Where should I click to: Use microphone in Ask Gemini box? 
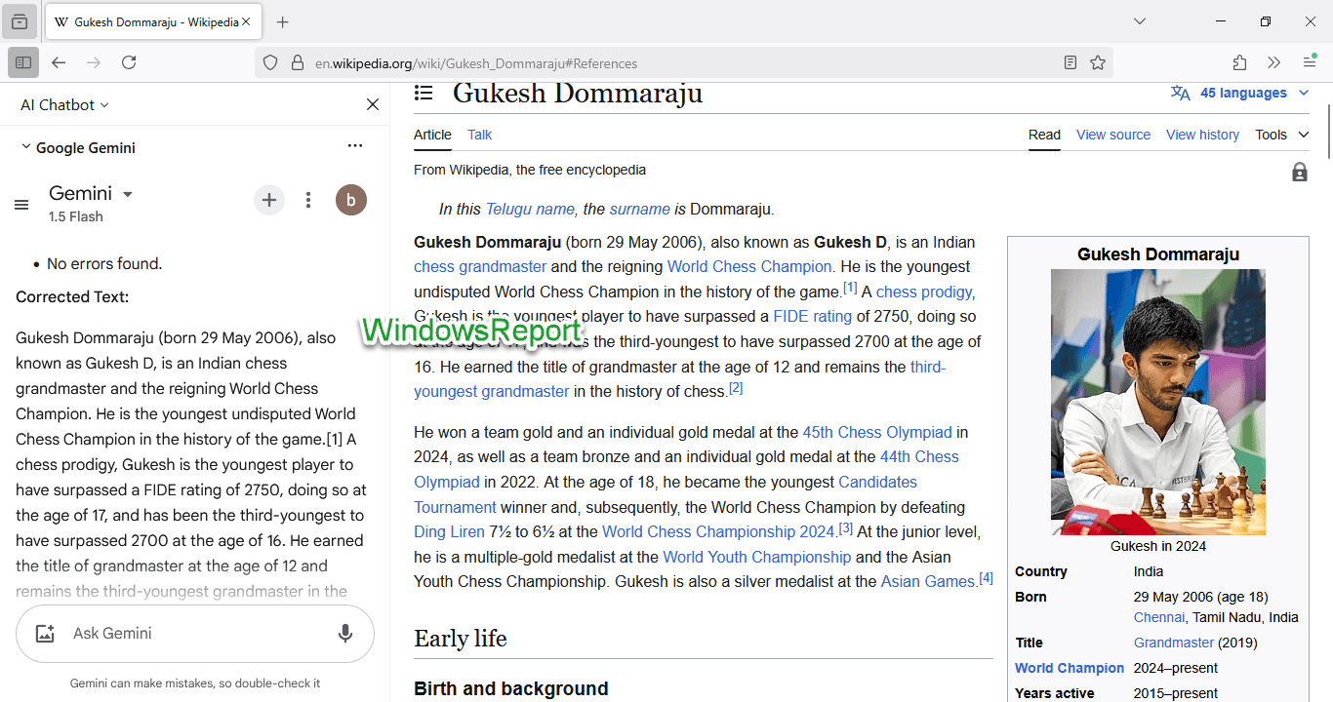coord(345,634)
